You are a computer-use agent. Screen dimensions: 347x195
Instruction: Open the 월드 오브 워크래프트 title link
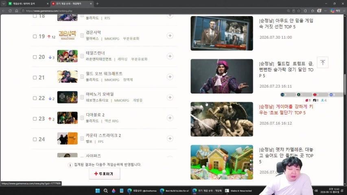click(104, 74)
